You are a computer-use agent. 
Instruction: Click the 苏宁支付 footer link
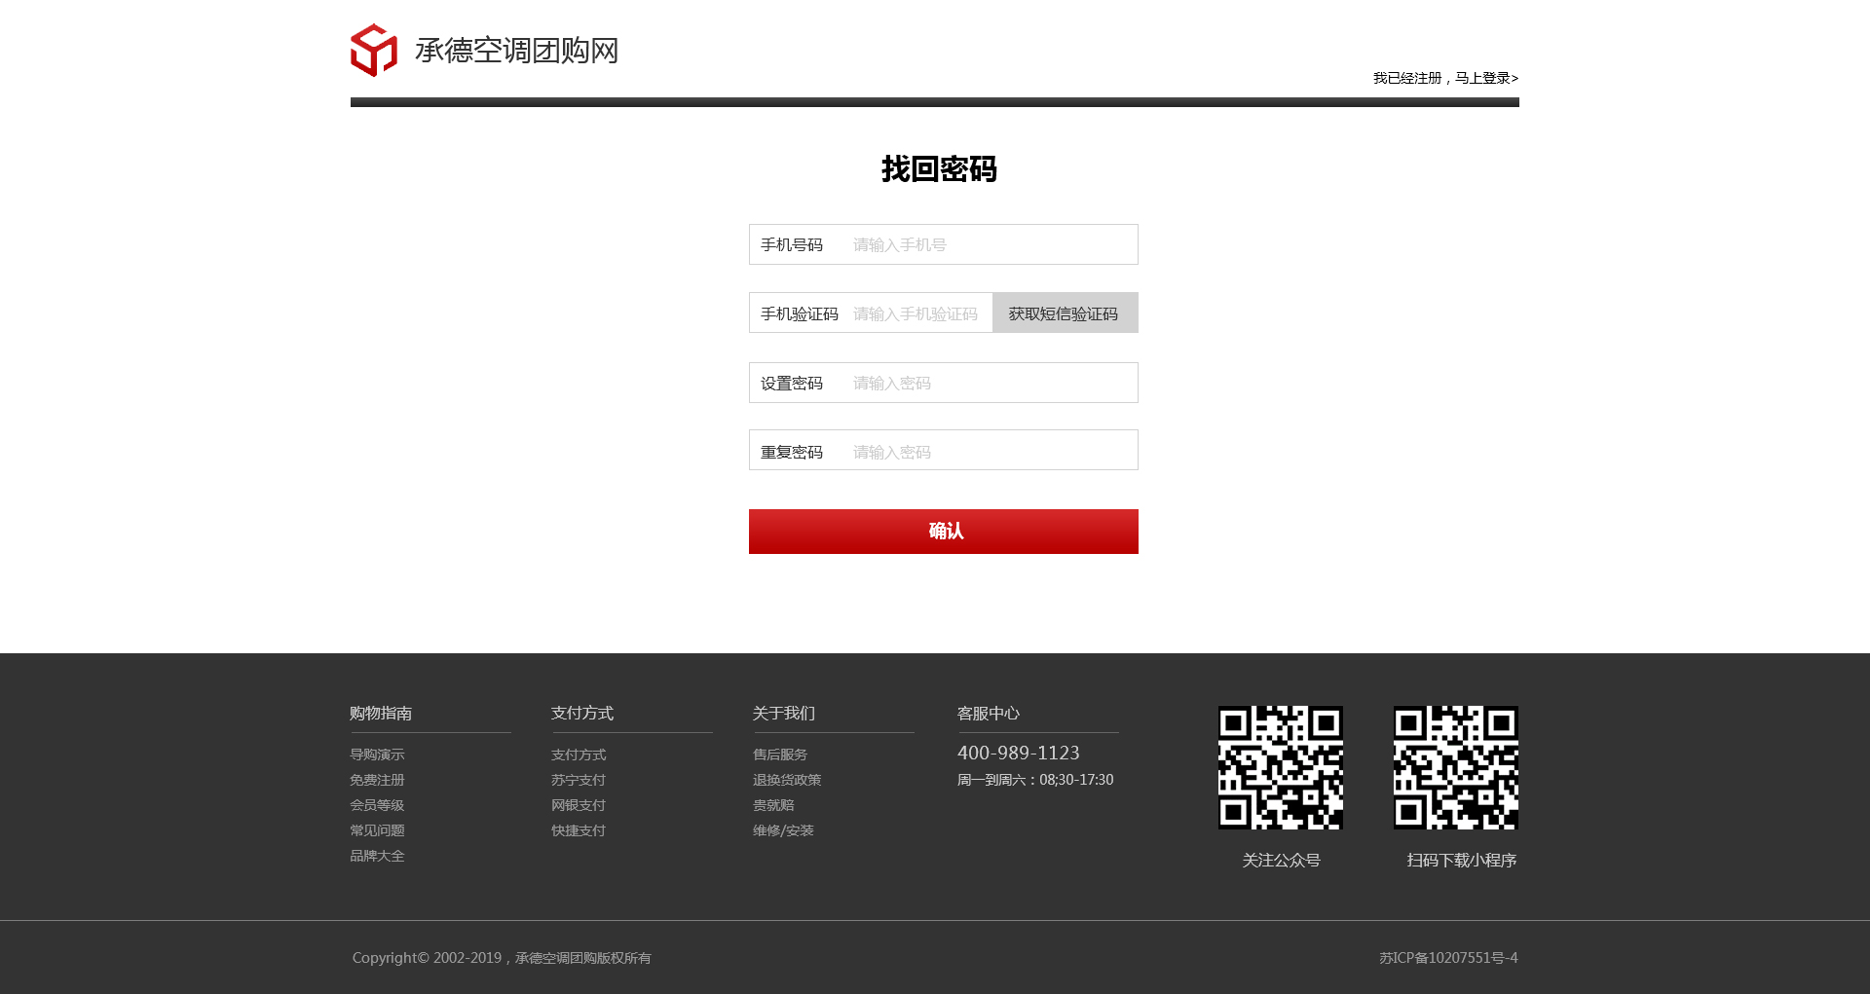pyautogui.click(x=579, y=780)
